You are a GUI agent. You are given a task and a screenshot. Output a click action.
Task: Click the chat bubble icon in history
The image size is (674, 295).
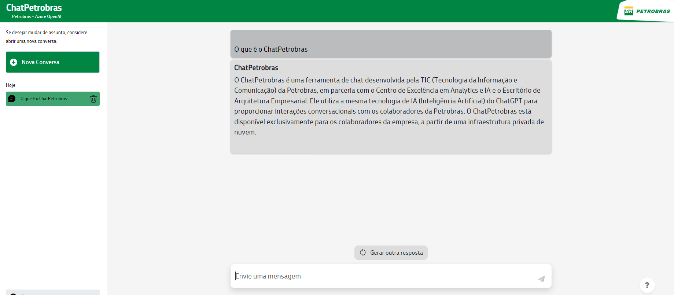click(12, 99)
